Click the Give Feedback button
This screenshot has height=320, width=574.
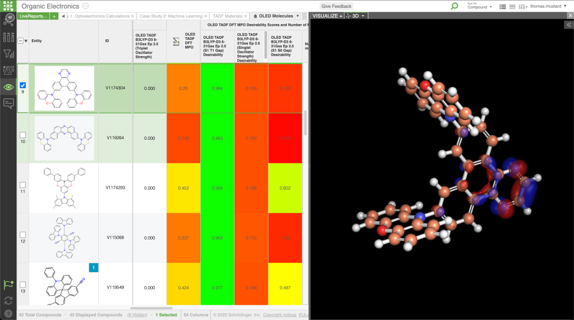point(337,6)
